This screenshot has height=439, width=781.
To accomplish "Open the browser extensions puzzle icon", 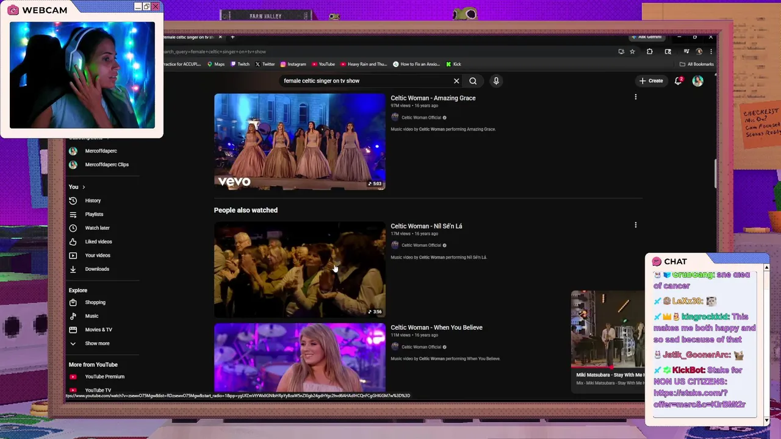I will (x=649, y=52).
